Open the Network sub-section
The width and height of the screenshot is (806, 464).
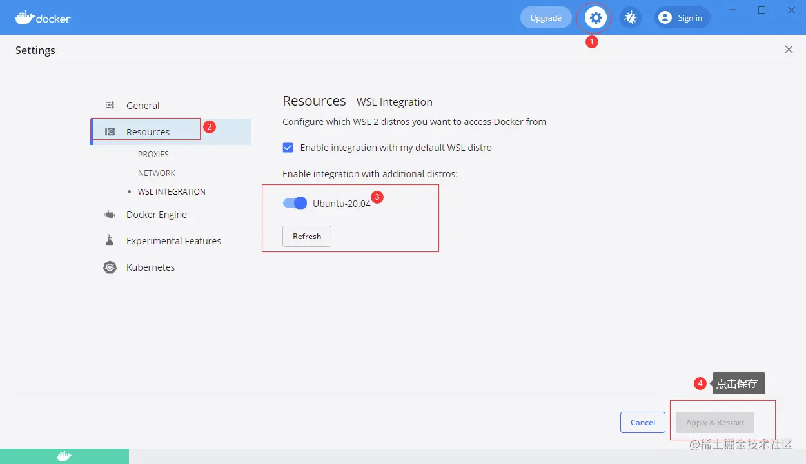pyautogui.click(x=157, y=173)
